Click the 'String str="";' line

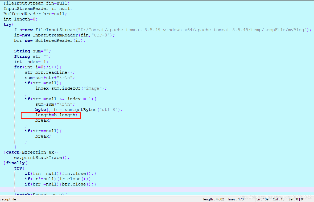(32, 56)
